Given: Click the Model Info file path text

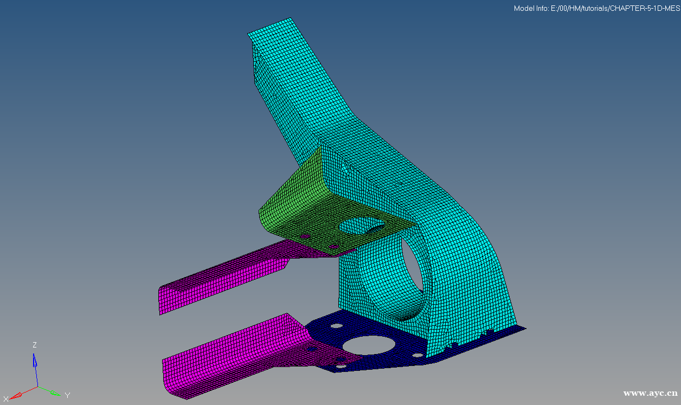Looking at the screenshot, I should 596,9.
